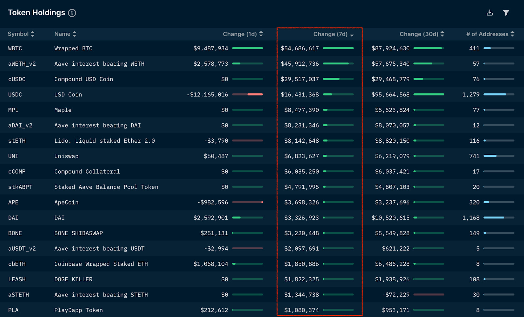Select the BONE symbol cell
Screen dimensions: 524x317
pyautogui.click(x=15, y=233)
